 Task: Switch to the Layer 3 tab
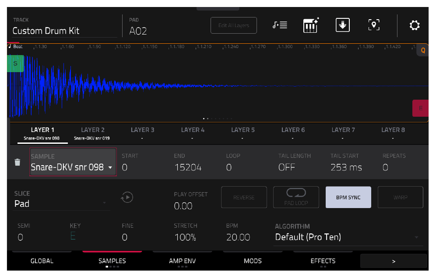(142, 134)
